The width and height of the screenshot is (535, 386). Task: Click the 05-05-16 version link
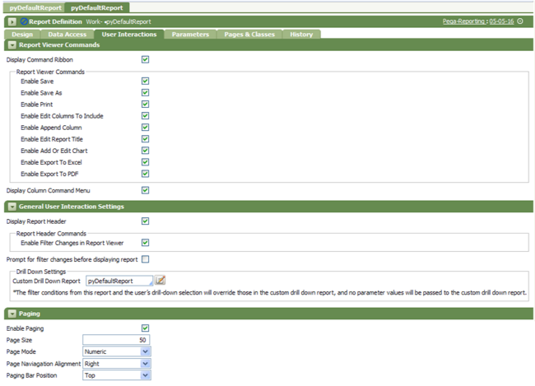[501, 21]
